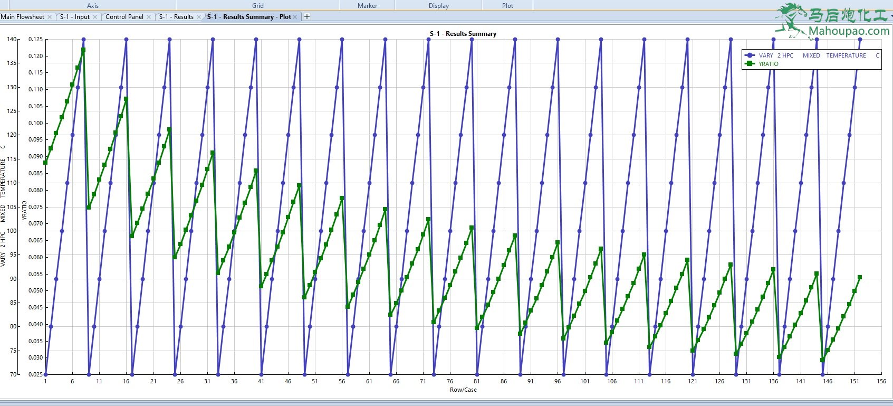Viewport: 893px width, 406px height.
Task: Click the 120 tick on temperature axis
Action: click(12, 135)
